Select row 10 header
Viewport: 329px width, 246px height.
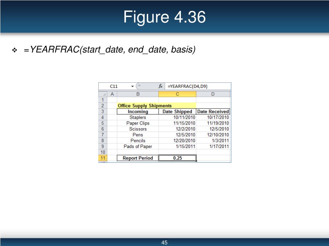coord(103,152)
